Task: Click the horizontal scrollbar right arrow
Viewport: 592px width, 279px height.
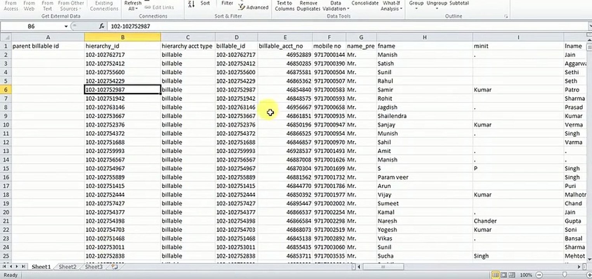Action: pos(580,267)
